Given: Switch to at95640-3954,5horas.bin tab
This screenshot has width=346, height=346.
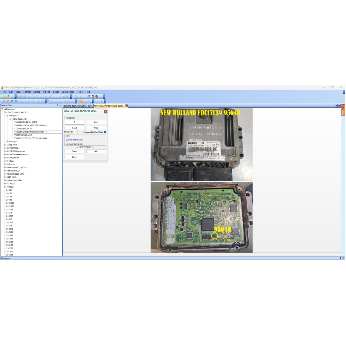Looking at the screenshot, I should [75, 106].
